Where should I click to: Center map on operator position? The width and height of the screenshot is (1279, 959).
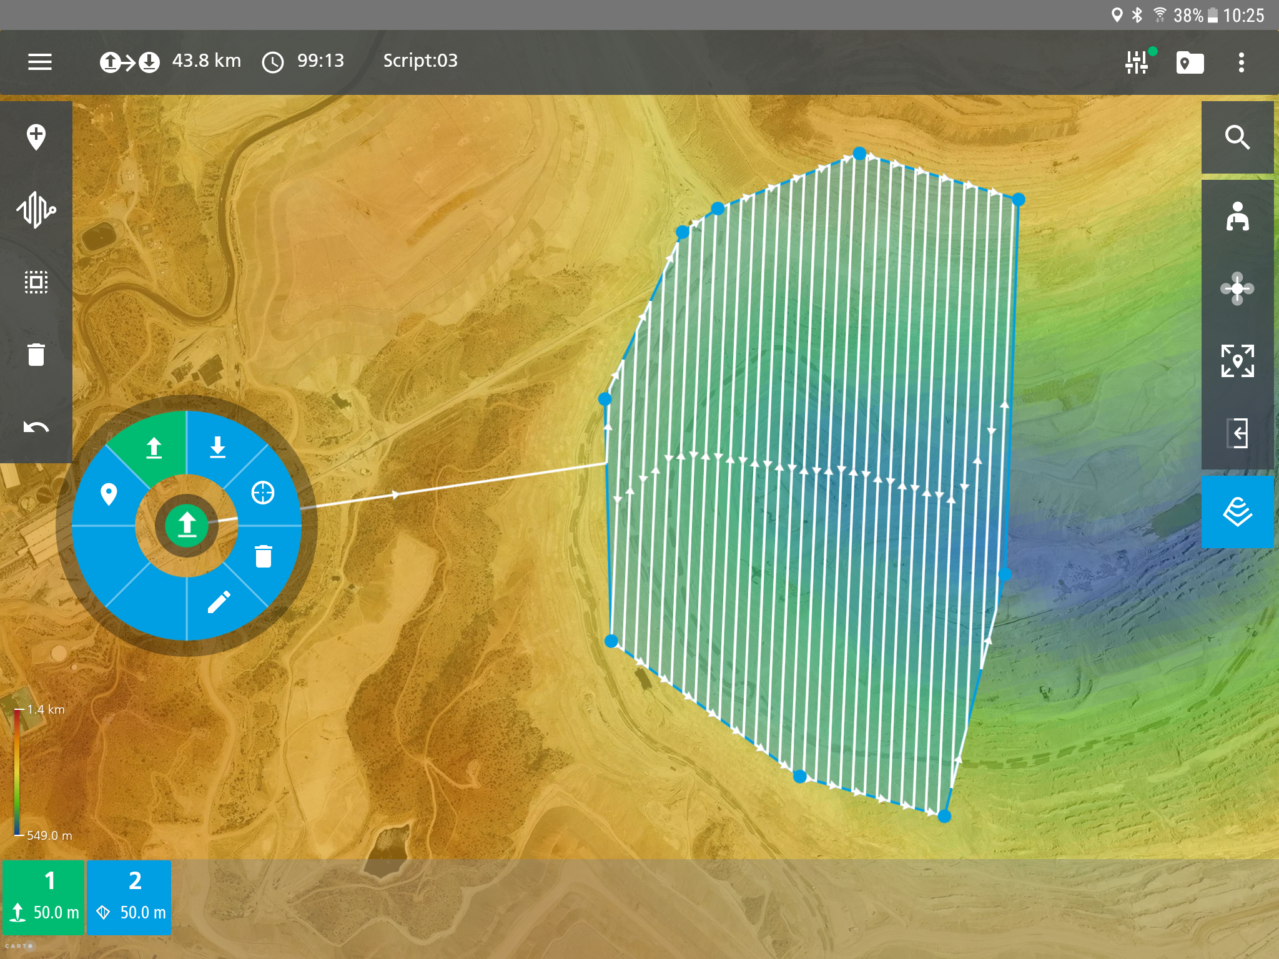click(x=1237, y=217)
